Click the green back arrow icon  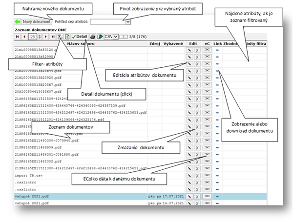click(x=18, y=21)
